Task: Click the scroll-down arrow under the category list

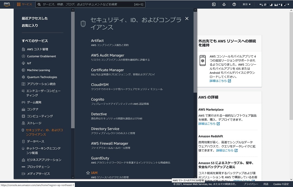Action: (73, 177)
